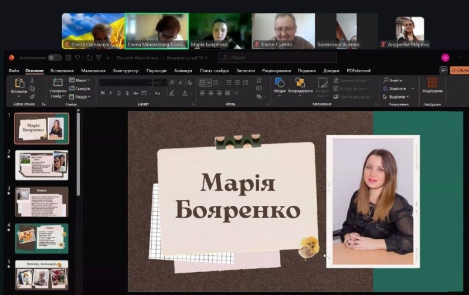Click the Save icon in title bar
Screen dimensions: 469x295
coord(69,57)
